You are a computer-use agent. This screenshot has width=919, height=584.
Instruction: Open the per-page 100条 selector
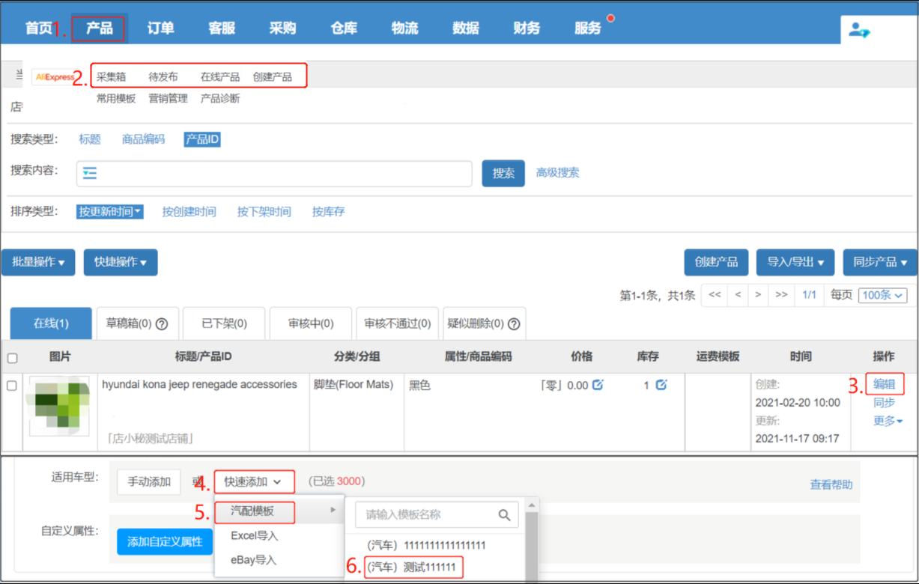pyautogui.click(x=882, y=295)
